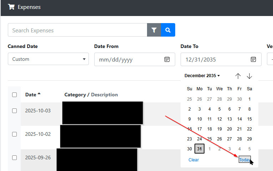Click the Date column sort arrow

[39, 94]
